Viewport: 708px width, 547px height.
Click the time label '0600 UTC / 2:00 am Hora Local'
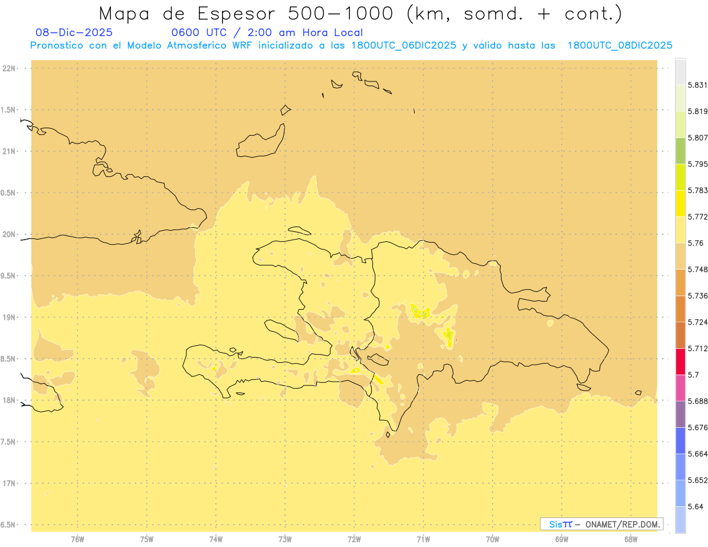click(x=267, y=32)
